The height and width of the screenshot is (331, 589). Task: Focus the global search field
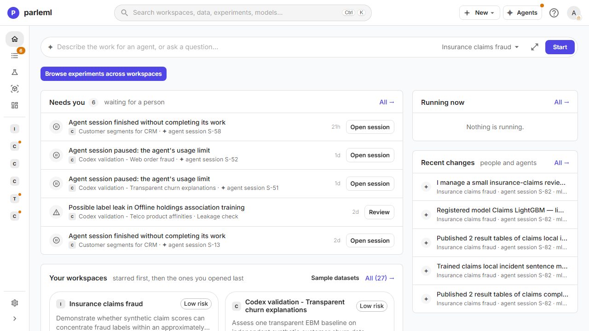243,13
